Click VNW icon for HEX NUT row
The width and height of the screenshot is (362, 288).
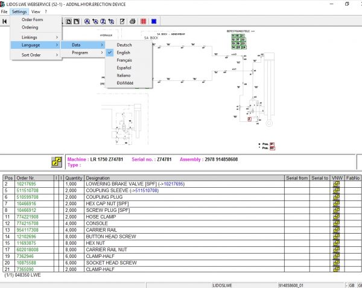pos(337,243)
